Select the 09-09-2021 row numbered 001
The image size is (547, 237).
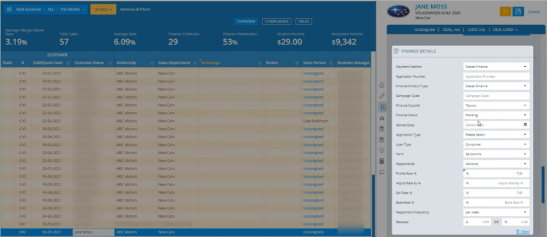[185, 224]
